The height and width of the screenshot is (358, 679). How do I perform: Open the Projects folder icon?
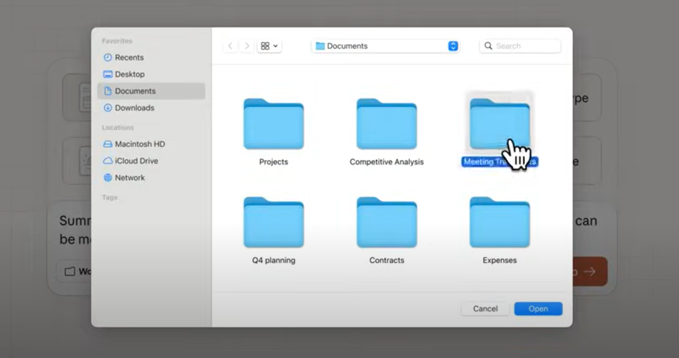click(x=274, y=124)
